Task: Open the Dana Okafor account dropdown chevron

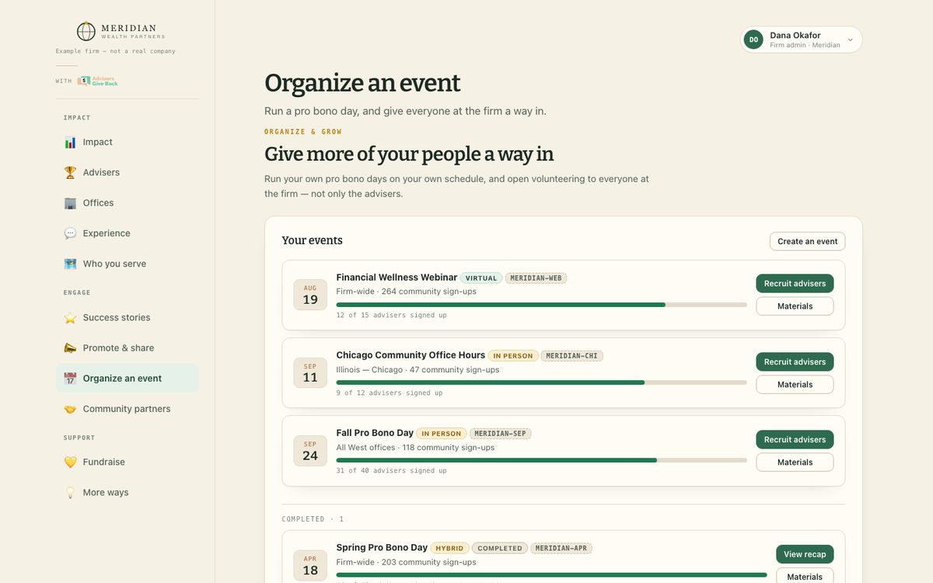Action: [850, 40]
